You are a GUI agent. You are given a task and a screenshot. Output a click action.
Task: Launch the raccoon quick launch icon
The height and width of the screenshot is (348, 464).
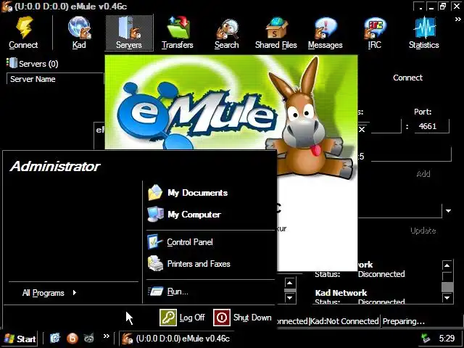(88, 338)
